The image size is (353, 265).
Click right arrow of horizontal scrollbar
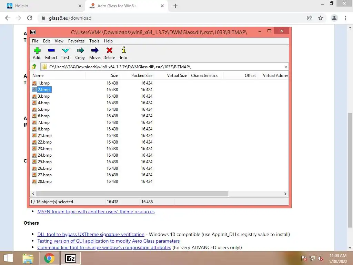pos(285,194)
